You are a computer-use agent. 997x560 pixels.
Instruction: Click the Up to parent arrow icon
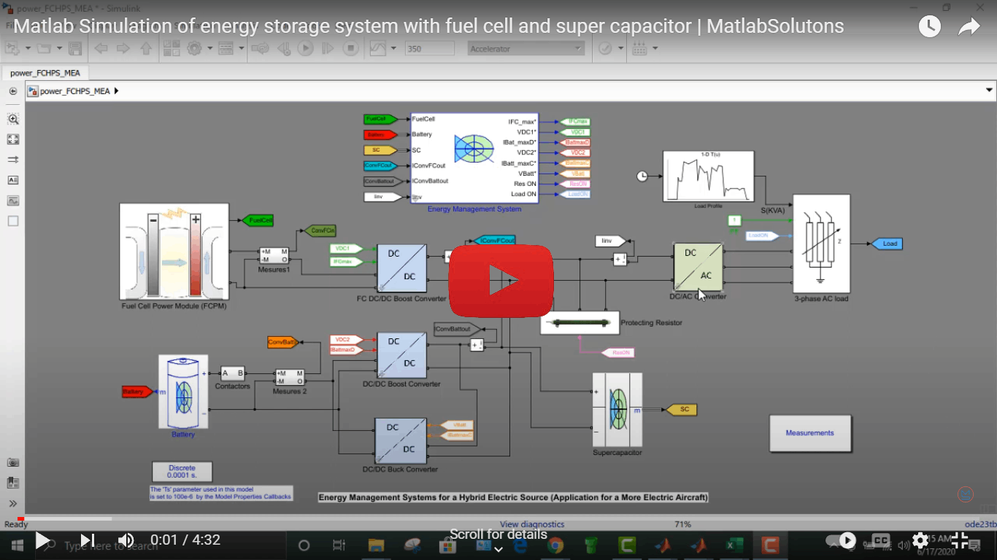pyautogui.click(x=146, y=49)
